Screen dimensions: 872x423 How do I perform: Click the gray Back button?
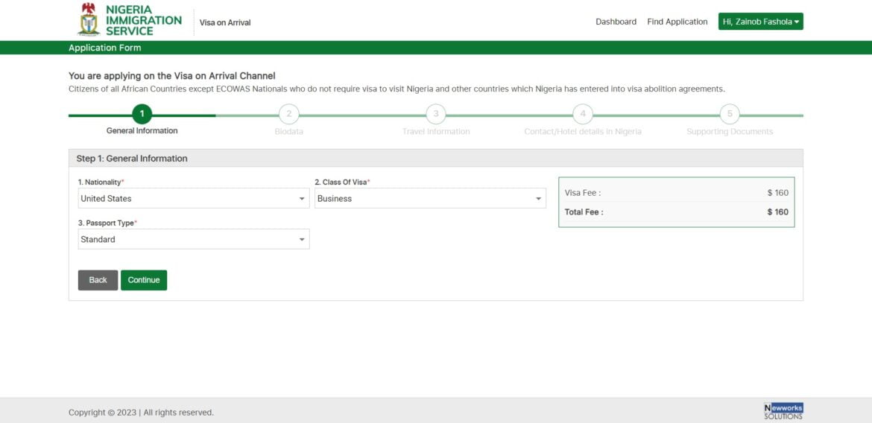pyautogui.click(x=98, y=280)
